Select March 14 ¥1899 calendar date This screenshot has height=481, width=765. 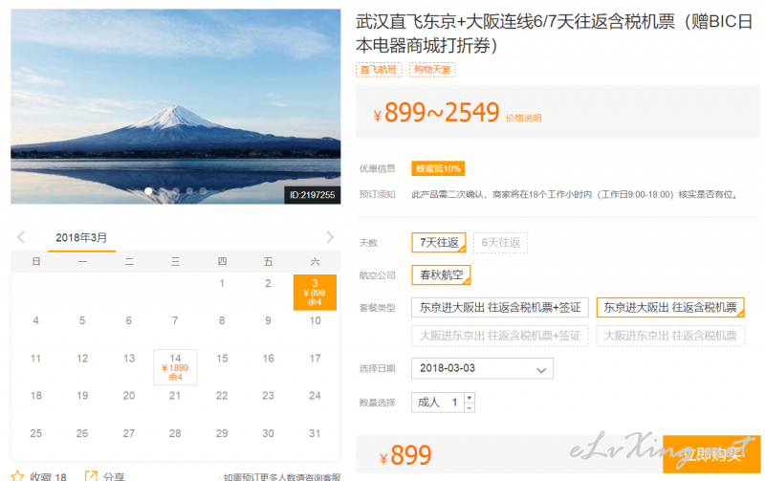point(175,367)
